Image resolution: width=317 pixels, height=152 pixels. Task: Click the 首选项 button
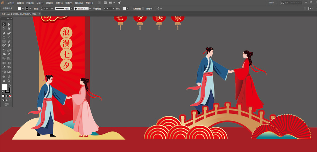149,9
